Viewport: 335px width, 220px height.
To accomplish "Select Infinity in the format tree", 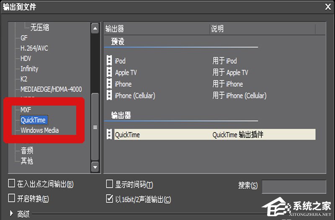I will [29, 69].
